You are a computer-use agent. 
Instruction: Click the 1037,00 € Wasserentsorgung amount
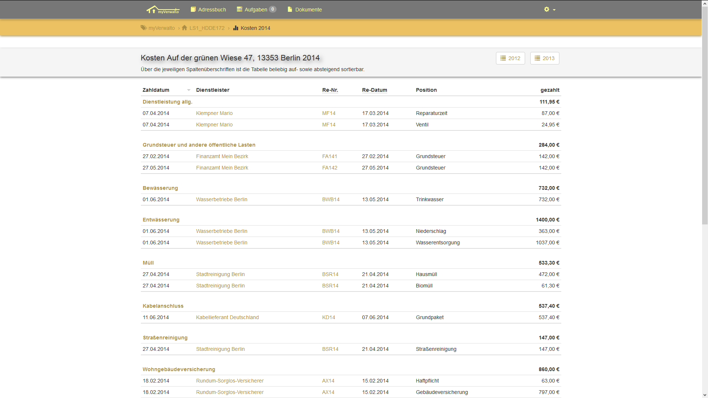[x=548, y=242]
